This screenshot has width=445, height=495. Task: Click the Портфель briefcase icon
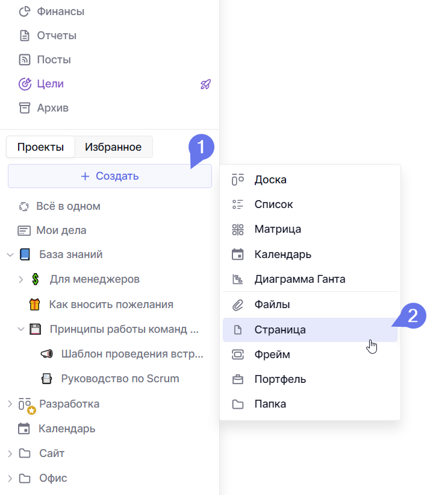238,379
